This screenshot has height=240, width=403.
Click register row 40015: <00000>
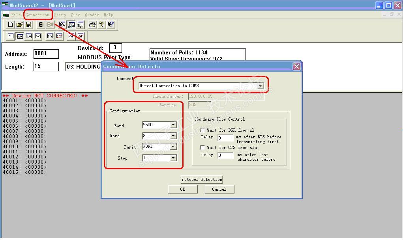click(x=25, y=172)
